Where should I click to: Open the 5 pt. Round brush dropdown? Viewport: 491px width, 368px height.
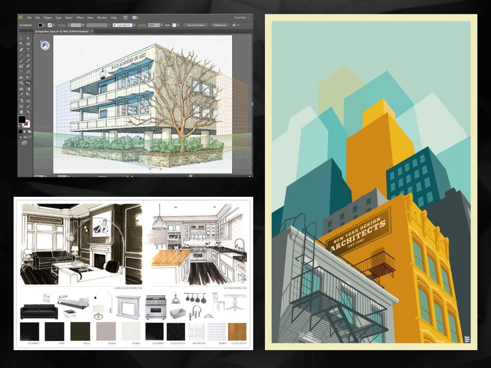pos(135,25)
